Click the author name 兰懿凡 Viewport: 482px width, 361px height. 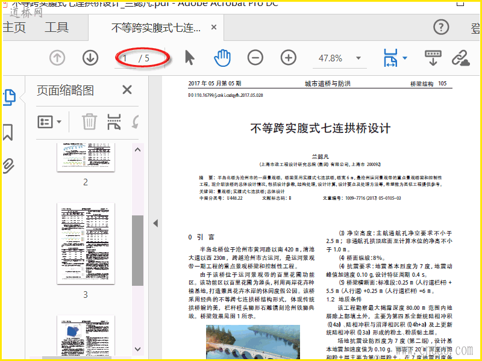(320, 157)
